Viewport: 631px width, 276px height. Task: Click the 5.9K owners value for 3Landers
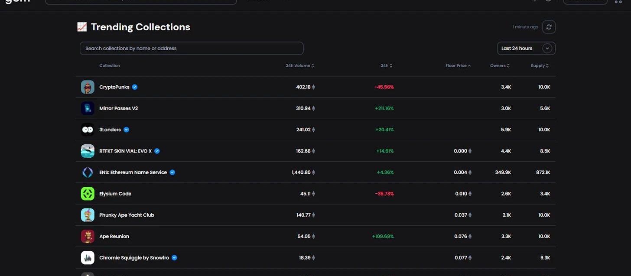pyautogui.click(x=506, y=130)
